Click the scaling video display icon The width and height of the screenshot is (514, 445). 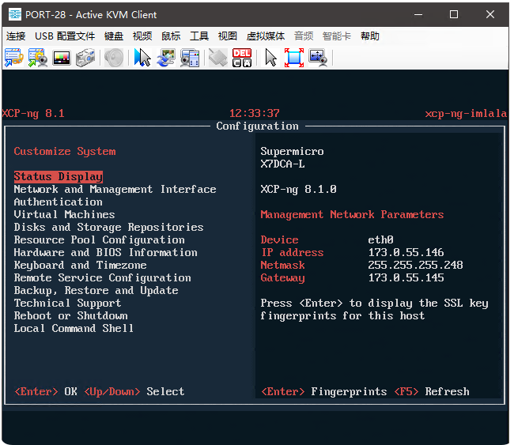(x=318, y=58)
